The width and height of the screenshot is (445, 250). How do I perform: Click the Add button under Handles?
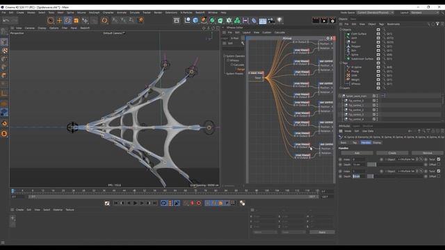(x=357, y=153)
